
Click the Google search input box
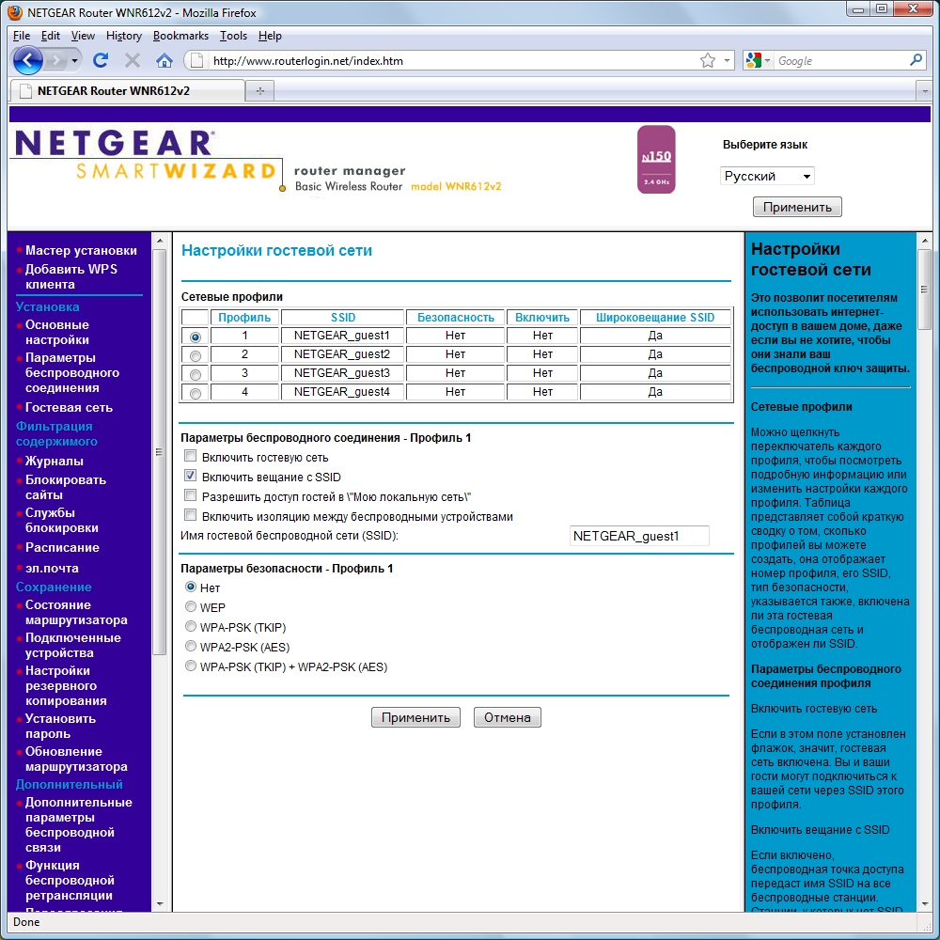point(840,60)
